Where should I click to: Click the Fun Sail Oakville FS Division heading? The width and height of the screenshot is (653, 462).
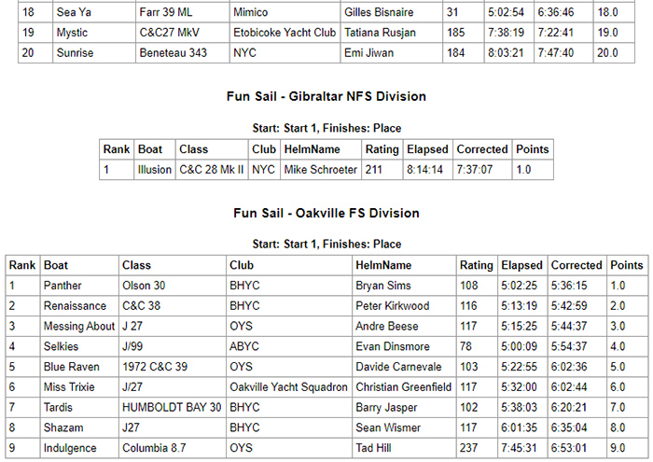[326, 213]
